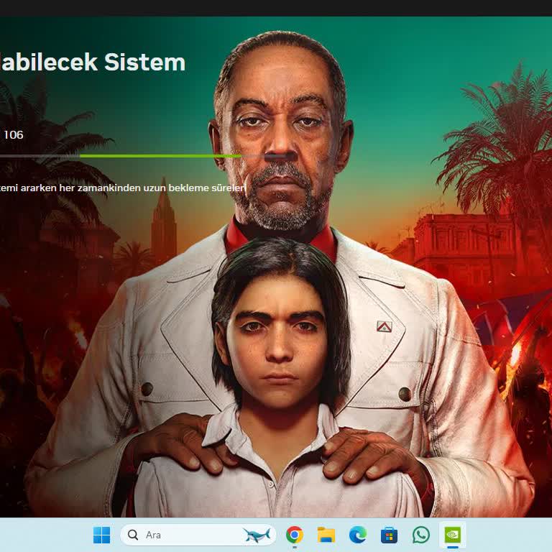Open File Explorer from the taskbar

[326, 535]
